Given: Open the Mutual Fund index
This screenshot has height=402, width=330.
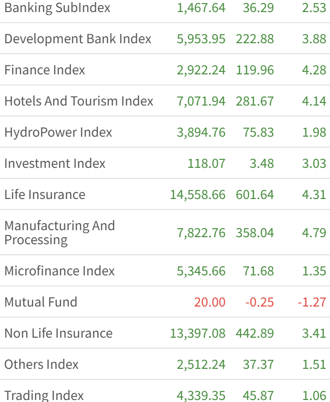Looking at the screenshot, I should (x=41, y=303).
